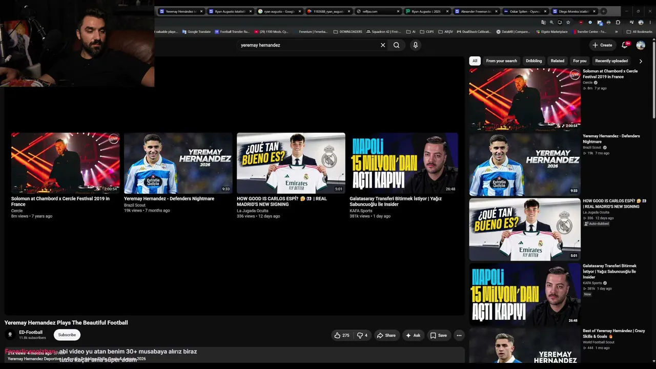The width and height of the screenshot is (656, 369).
Task: Open sidebar title 'Solomun at Chambord x Cercle'
Action: point(610,74)
